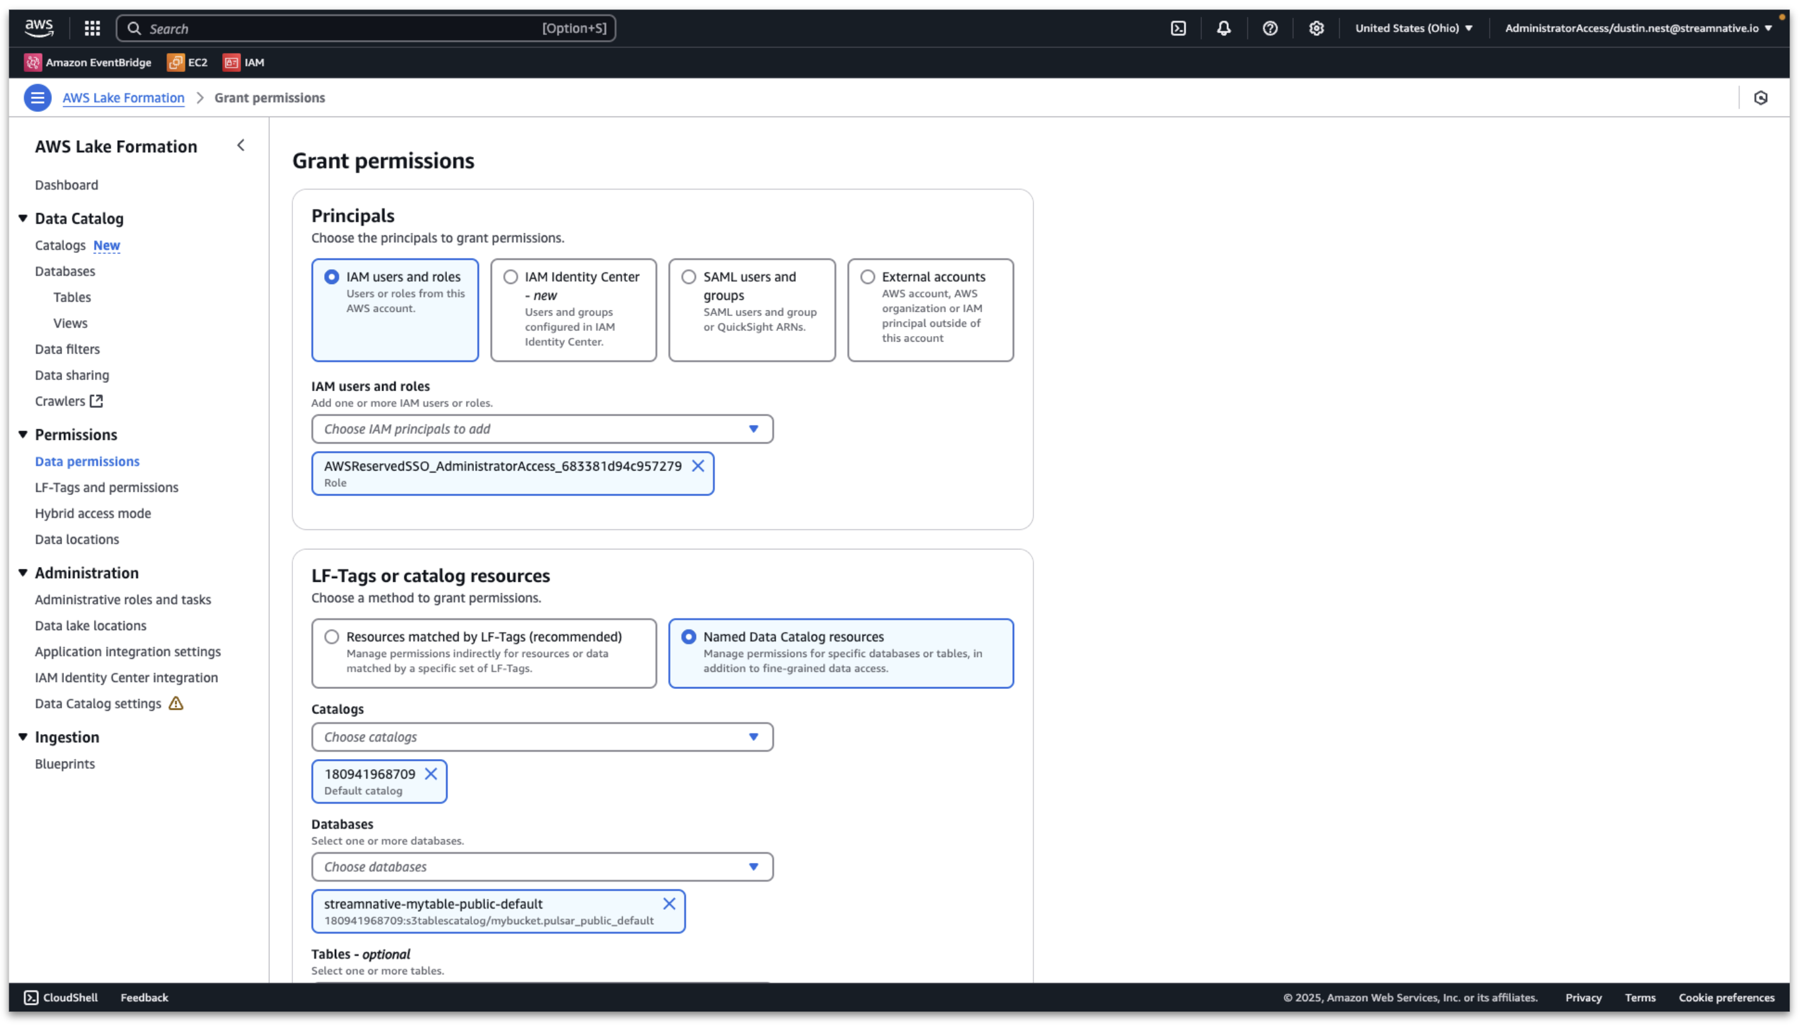
Task: Open the IAM service shortcut in favorites bar
Action: coord(243,63)
